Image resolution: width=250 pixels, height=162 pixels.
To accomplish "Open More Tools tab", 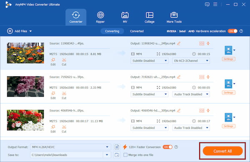I will point(174,17).
